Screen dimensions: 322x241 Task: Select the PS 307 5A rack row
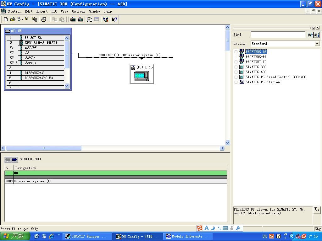[x=35, y=38]
